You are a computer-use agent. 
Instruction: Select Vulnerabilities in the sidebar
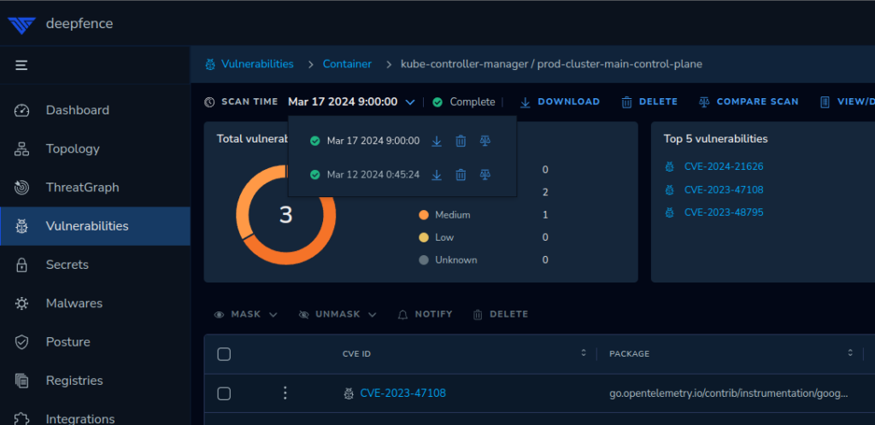point(95,226)
